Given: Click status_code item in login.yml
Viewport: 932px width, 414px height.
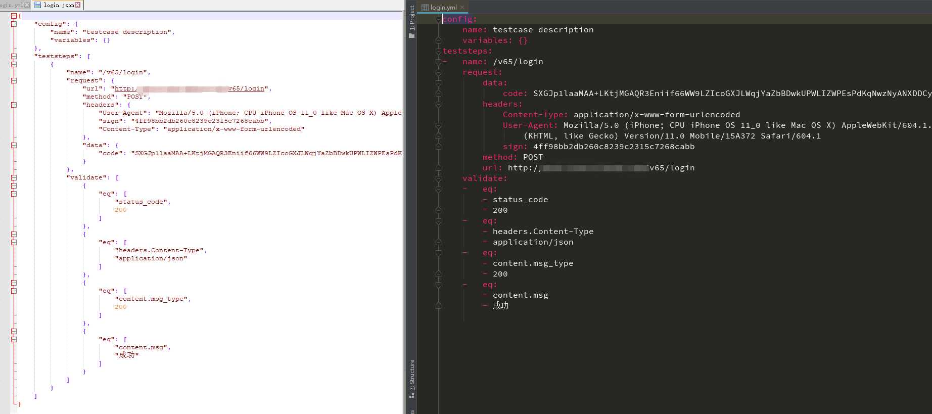Looking at the screenshot, I should coord(520,200).
